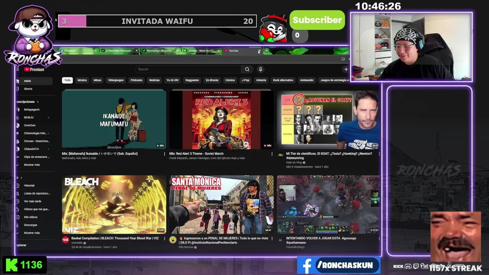Close the YouTube browser tab

click(x=259, y=50)
